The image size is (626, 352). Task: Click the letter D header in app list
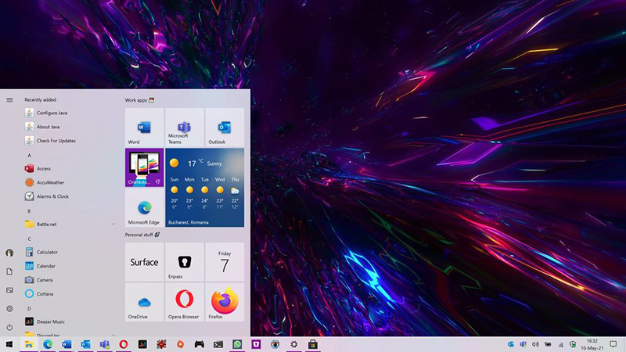coord(29,308)
